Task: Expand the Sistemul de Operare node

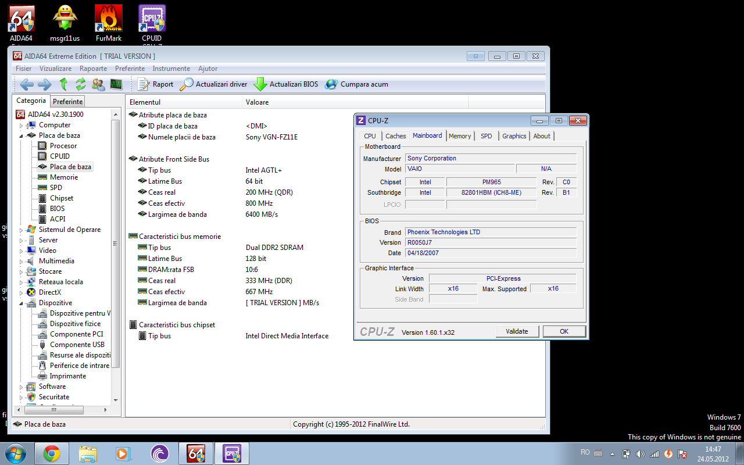Action: 22,230
